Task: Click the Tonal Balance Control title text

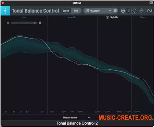Action: 36,11
